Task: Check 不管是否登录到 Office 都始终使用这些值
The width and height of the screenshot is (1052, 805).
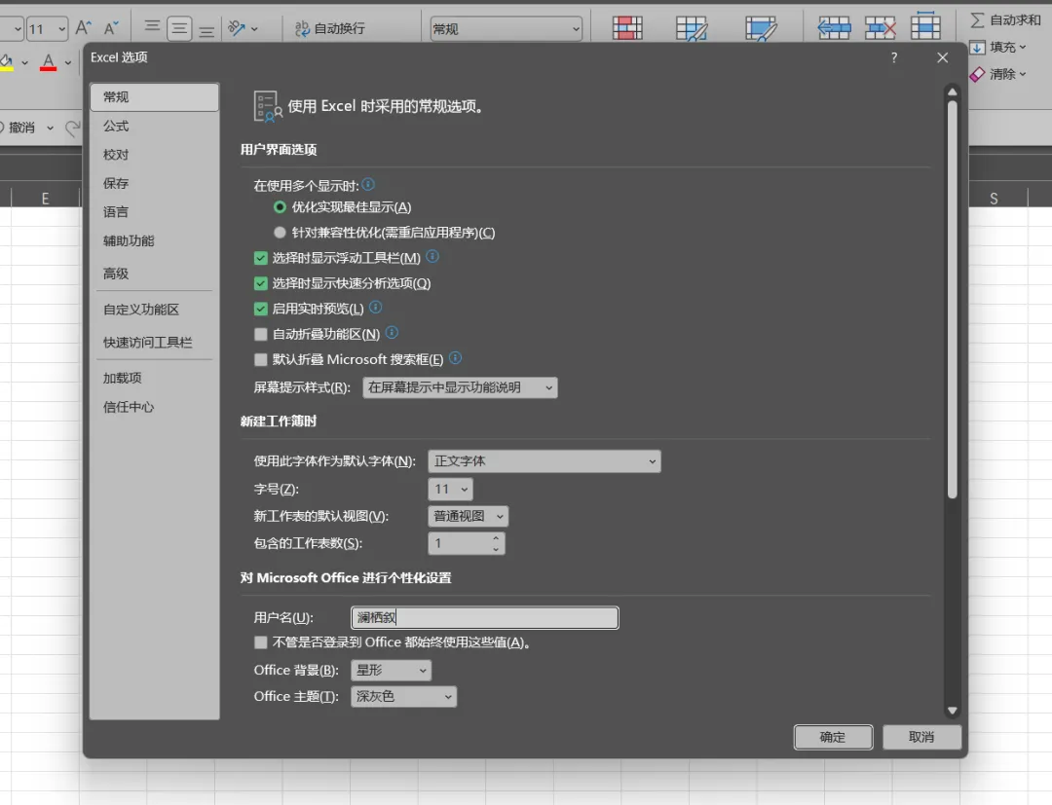Action: click(x=261, y=642)
